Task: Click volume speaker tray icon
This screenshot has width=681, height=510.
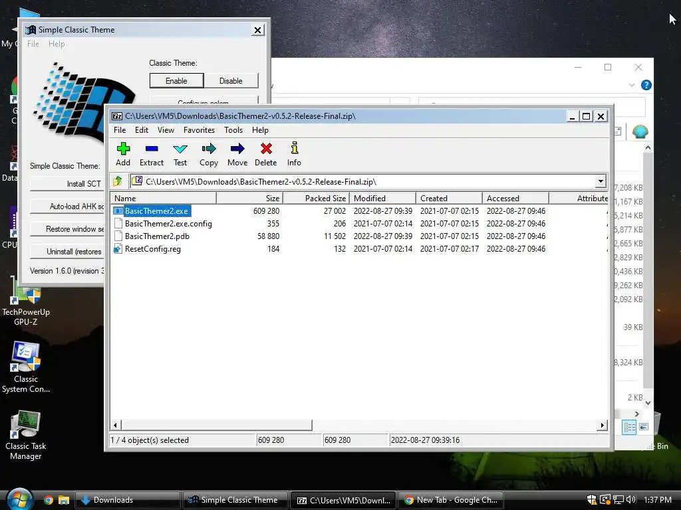Action: pos(630,499)
